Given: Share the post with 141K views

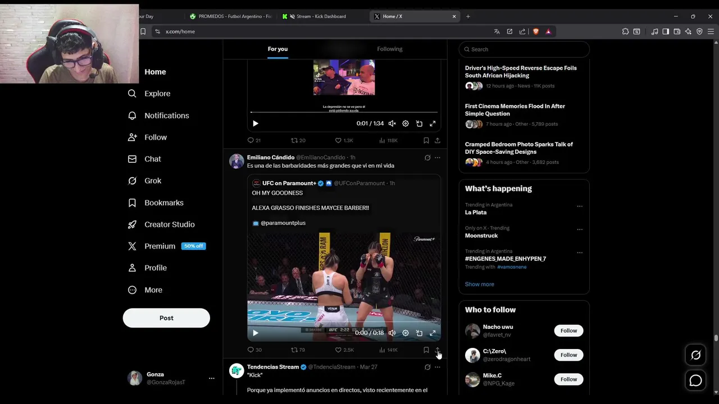Looking at the screenshot, I should [438, 350].
